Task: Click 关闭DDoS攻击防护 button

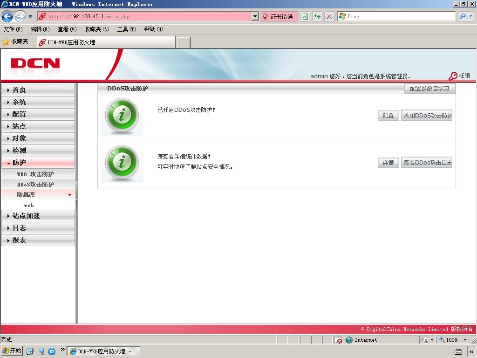Action: pyautogui.click(x=427, y=116)
